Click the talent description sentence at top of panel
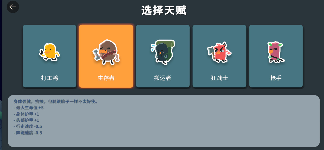 56,102
